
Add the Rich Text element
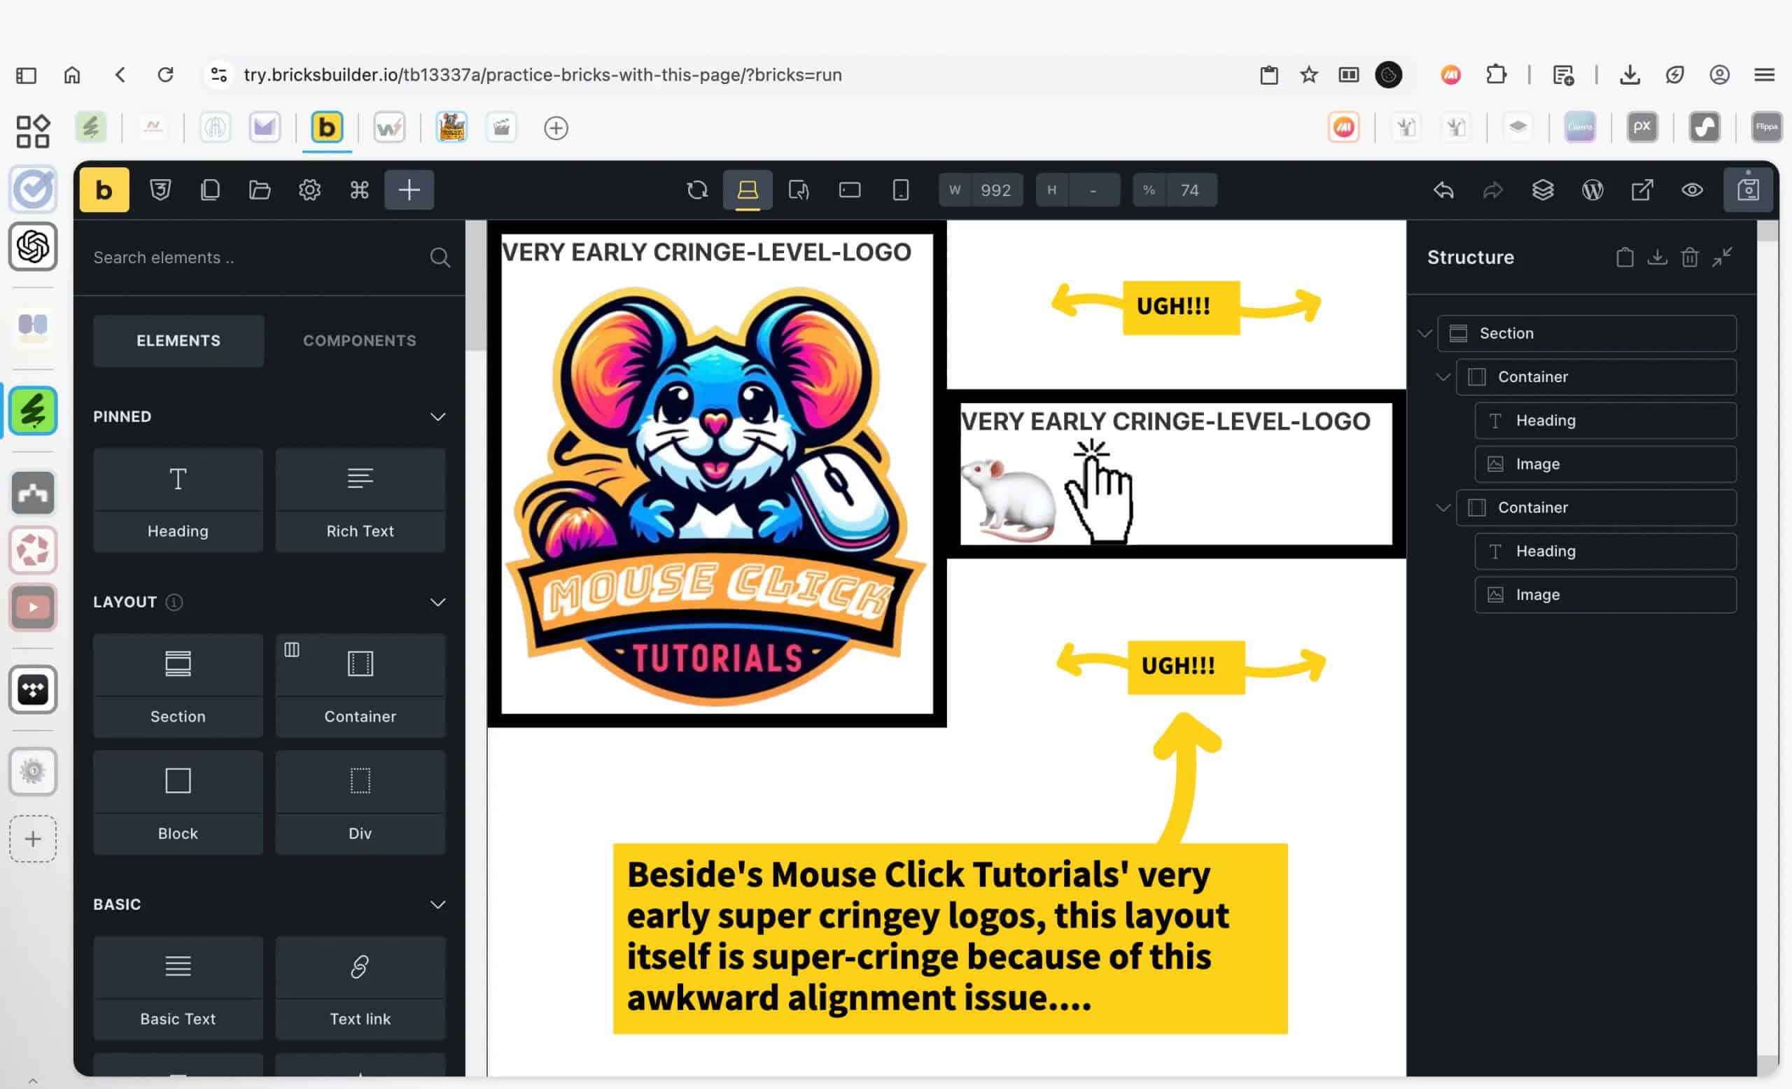click(360, 500)
